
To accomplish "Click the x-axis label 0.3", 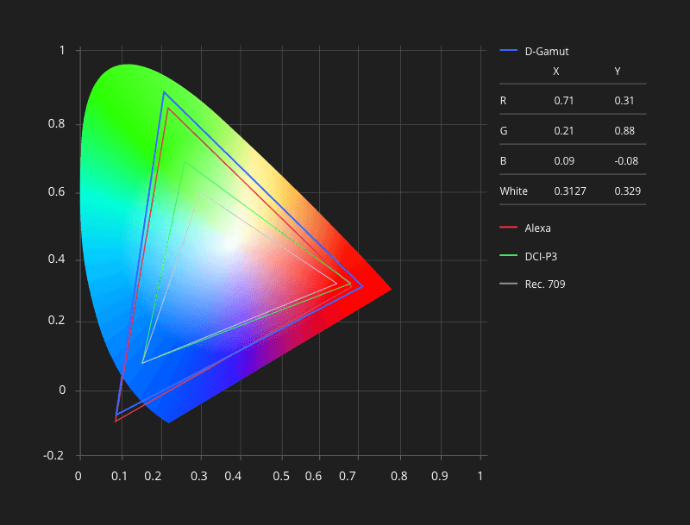I will coord(199,476).
